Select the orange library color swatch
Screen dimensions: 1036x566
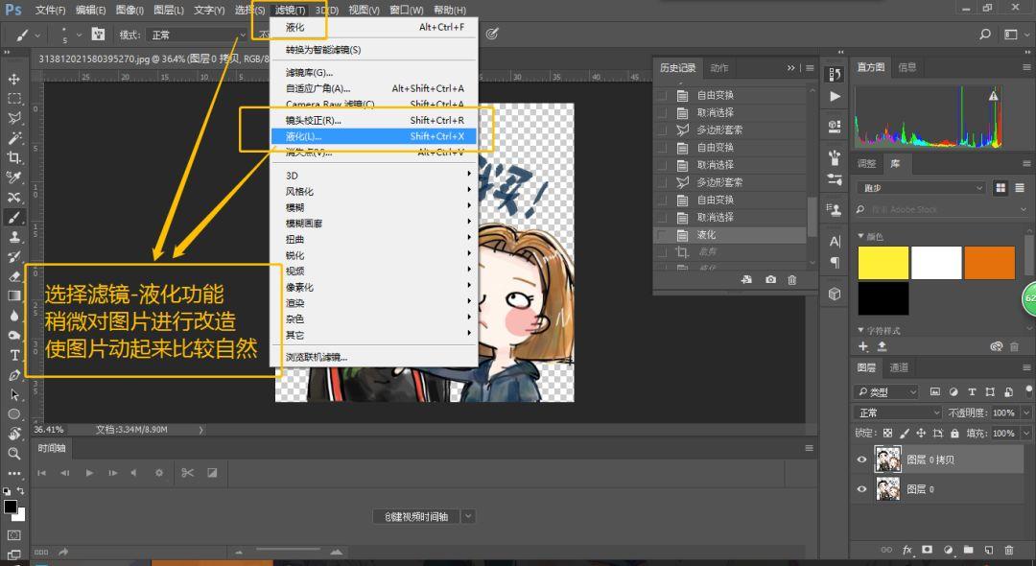pos(989,263)
